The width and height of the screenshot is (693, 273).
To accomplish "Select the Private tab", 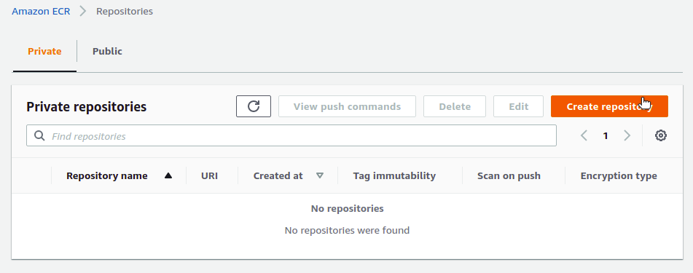I will (x=44, y=51).
